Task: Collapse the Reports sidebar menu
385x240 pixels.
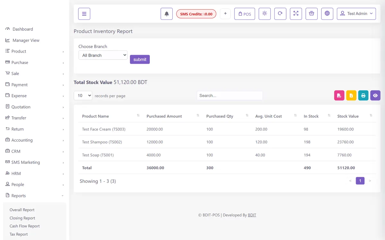Action: click(35, 196)
